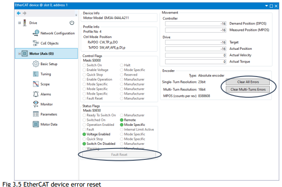
Task: Click the TxPDO SW,AP,AFE,p,DI,p value
Action: [112, 48]
